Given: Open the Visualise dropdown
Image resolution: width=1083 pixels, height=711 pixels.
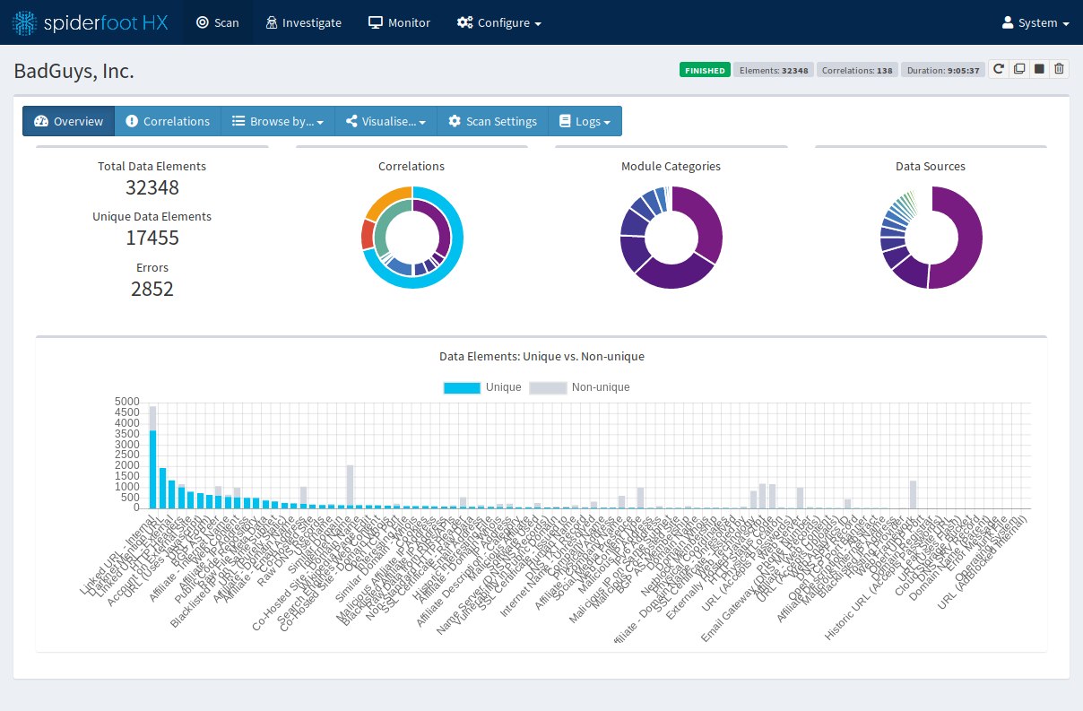Looking at the screenshot, I should (386, 121).
